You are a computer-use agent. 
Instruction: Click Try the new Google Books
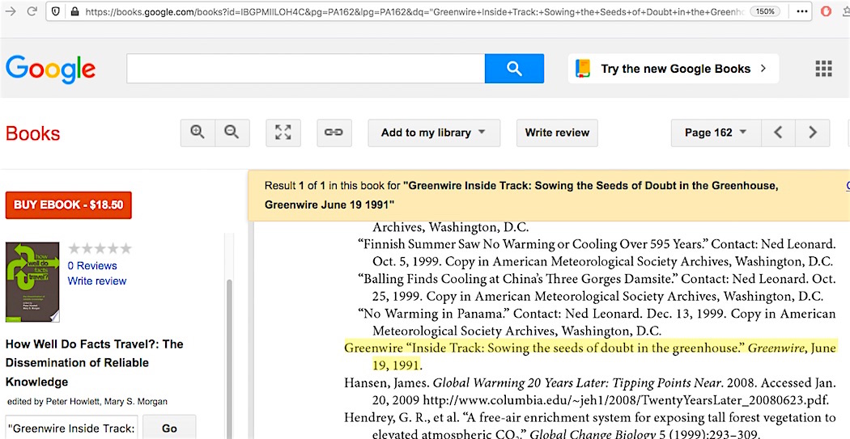pos(674,69)
